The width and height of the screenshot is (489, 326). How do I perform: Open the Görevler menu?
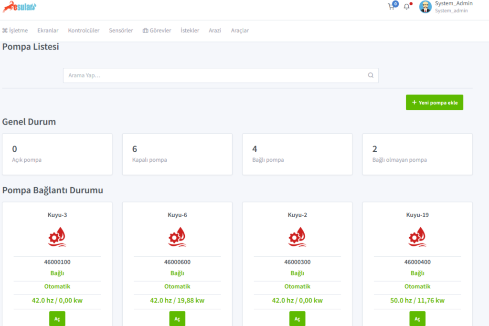click(x=157, y=31)
